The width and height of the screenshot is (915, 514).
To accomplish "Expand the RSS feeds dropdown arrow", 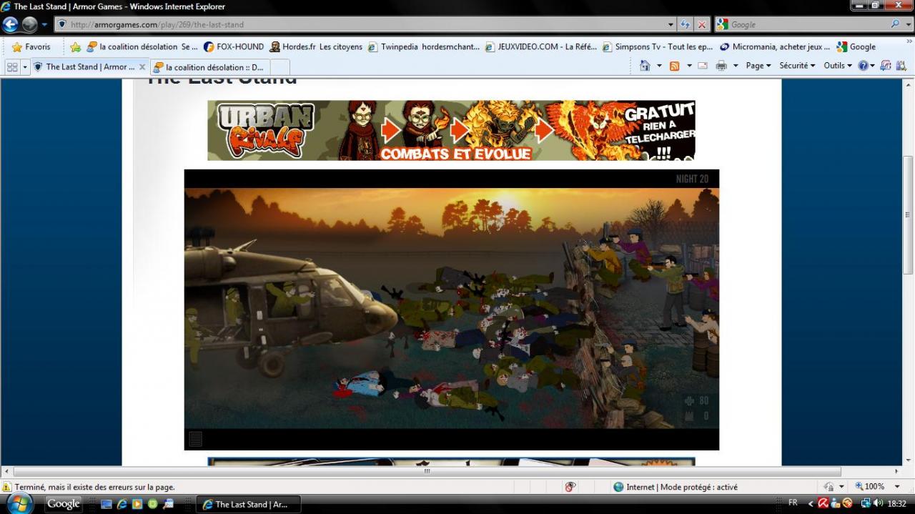I will [x=689, y=66].
